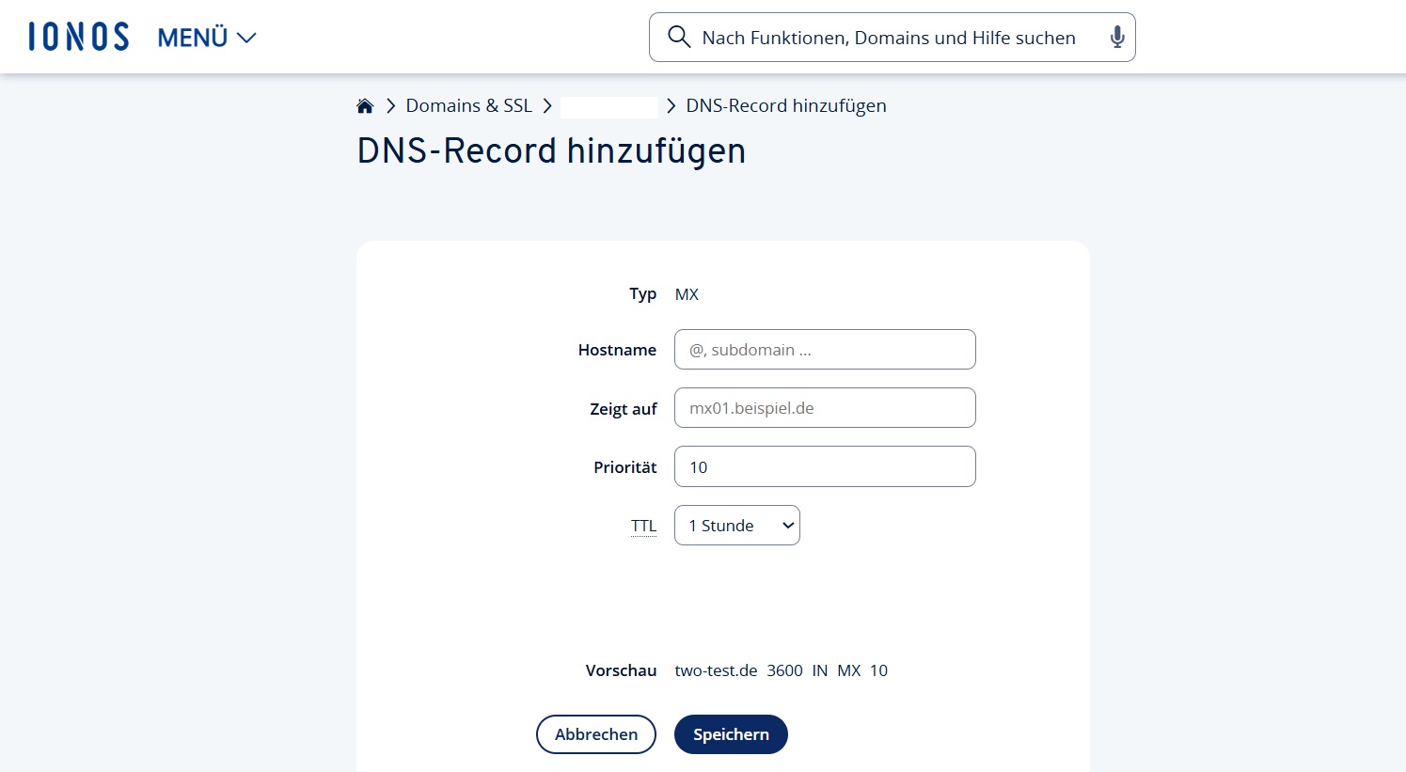The image size is (1406, 772).
Task: Click into the Hostname input field
Action: pyautogui.click(x=825, y=350)
